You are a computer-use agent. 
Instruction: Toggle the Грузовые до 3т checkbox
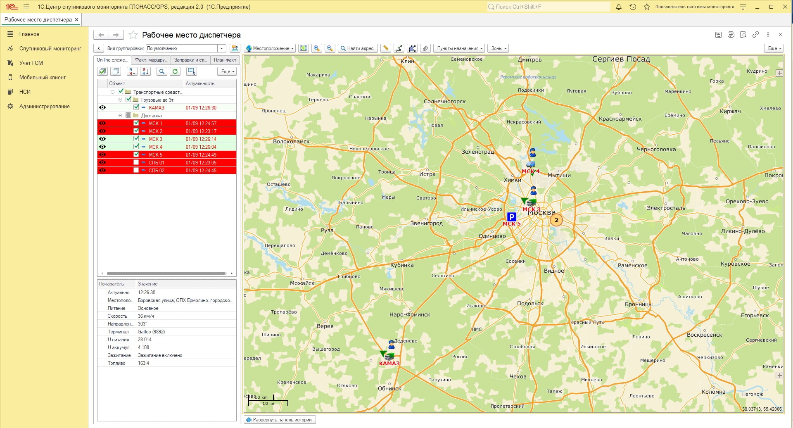coord(128,100)
